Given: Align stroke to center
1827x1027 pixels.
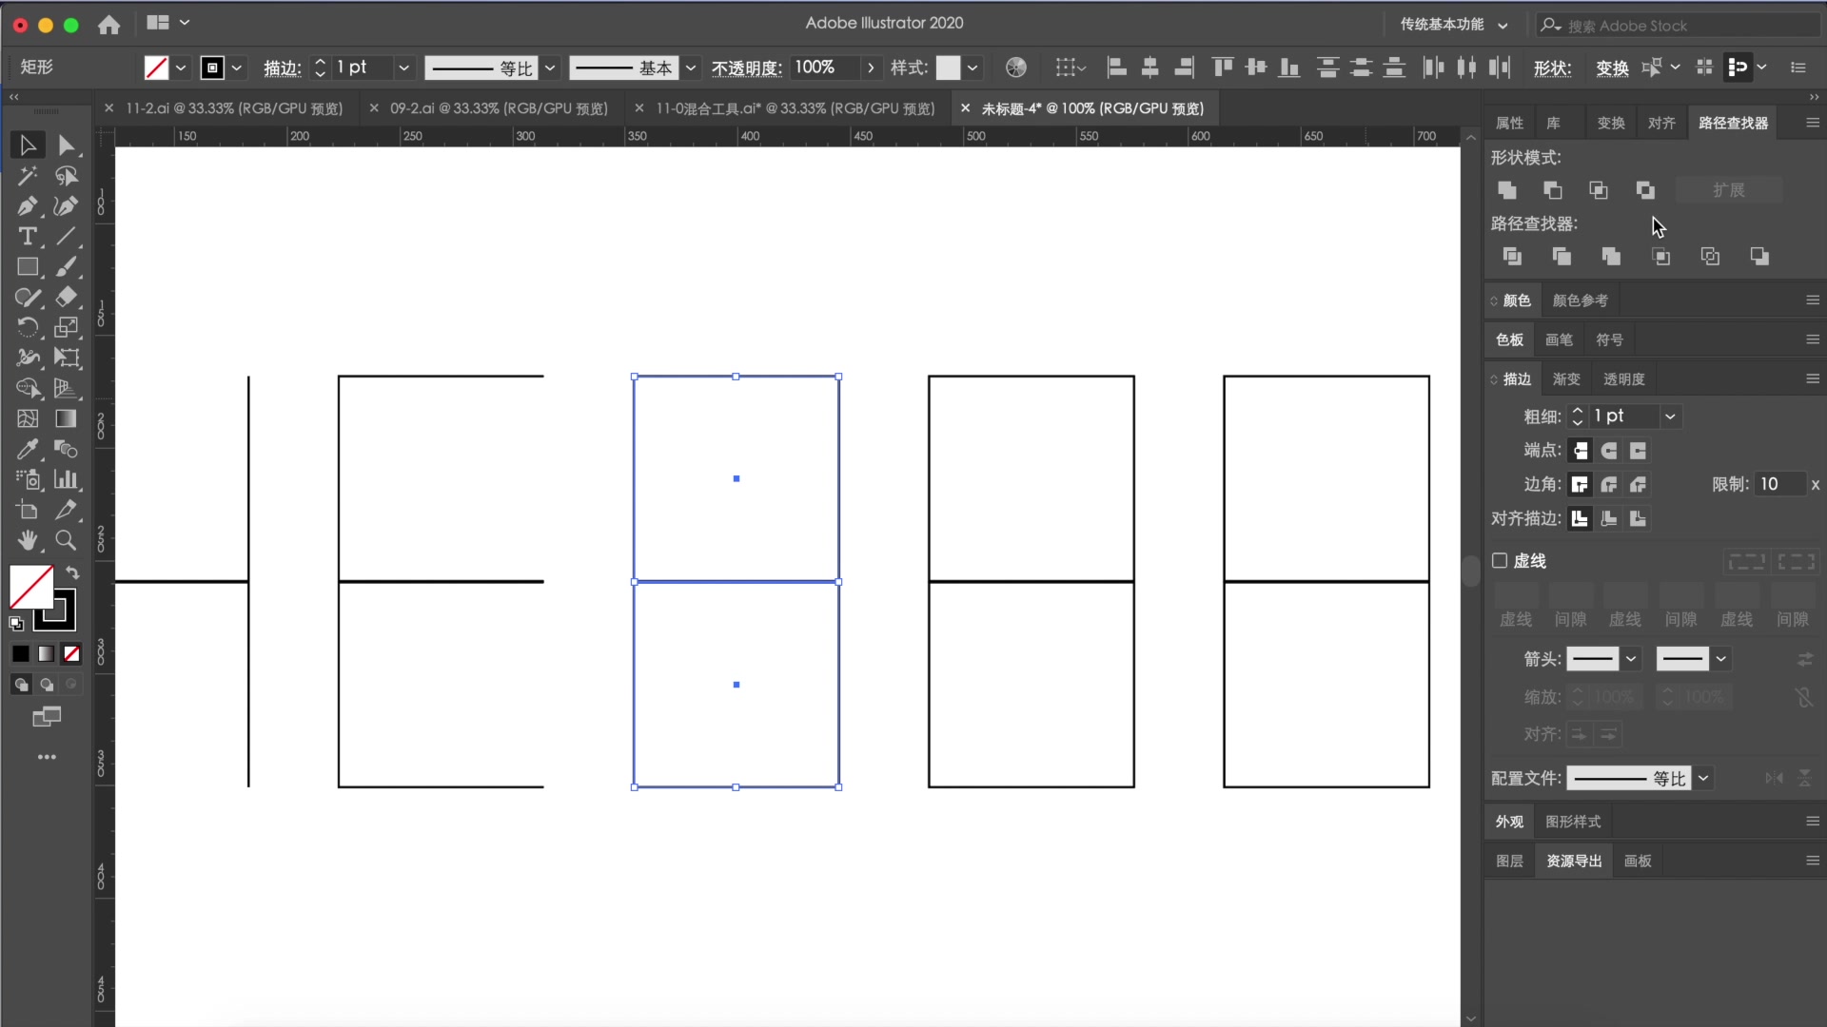Looking at the screenshot, I should [1581, 518].
